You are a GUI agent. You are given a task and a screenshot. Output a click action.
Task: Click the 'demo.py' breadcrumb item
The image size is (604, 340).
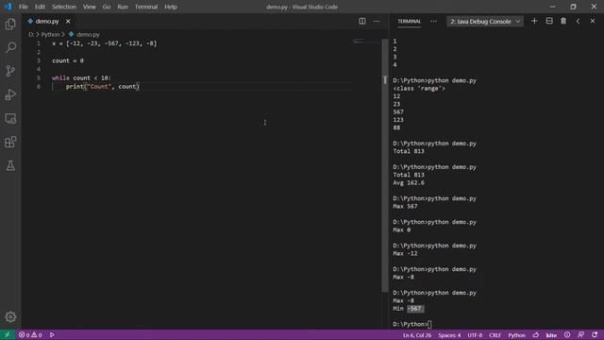click(84, 34)
